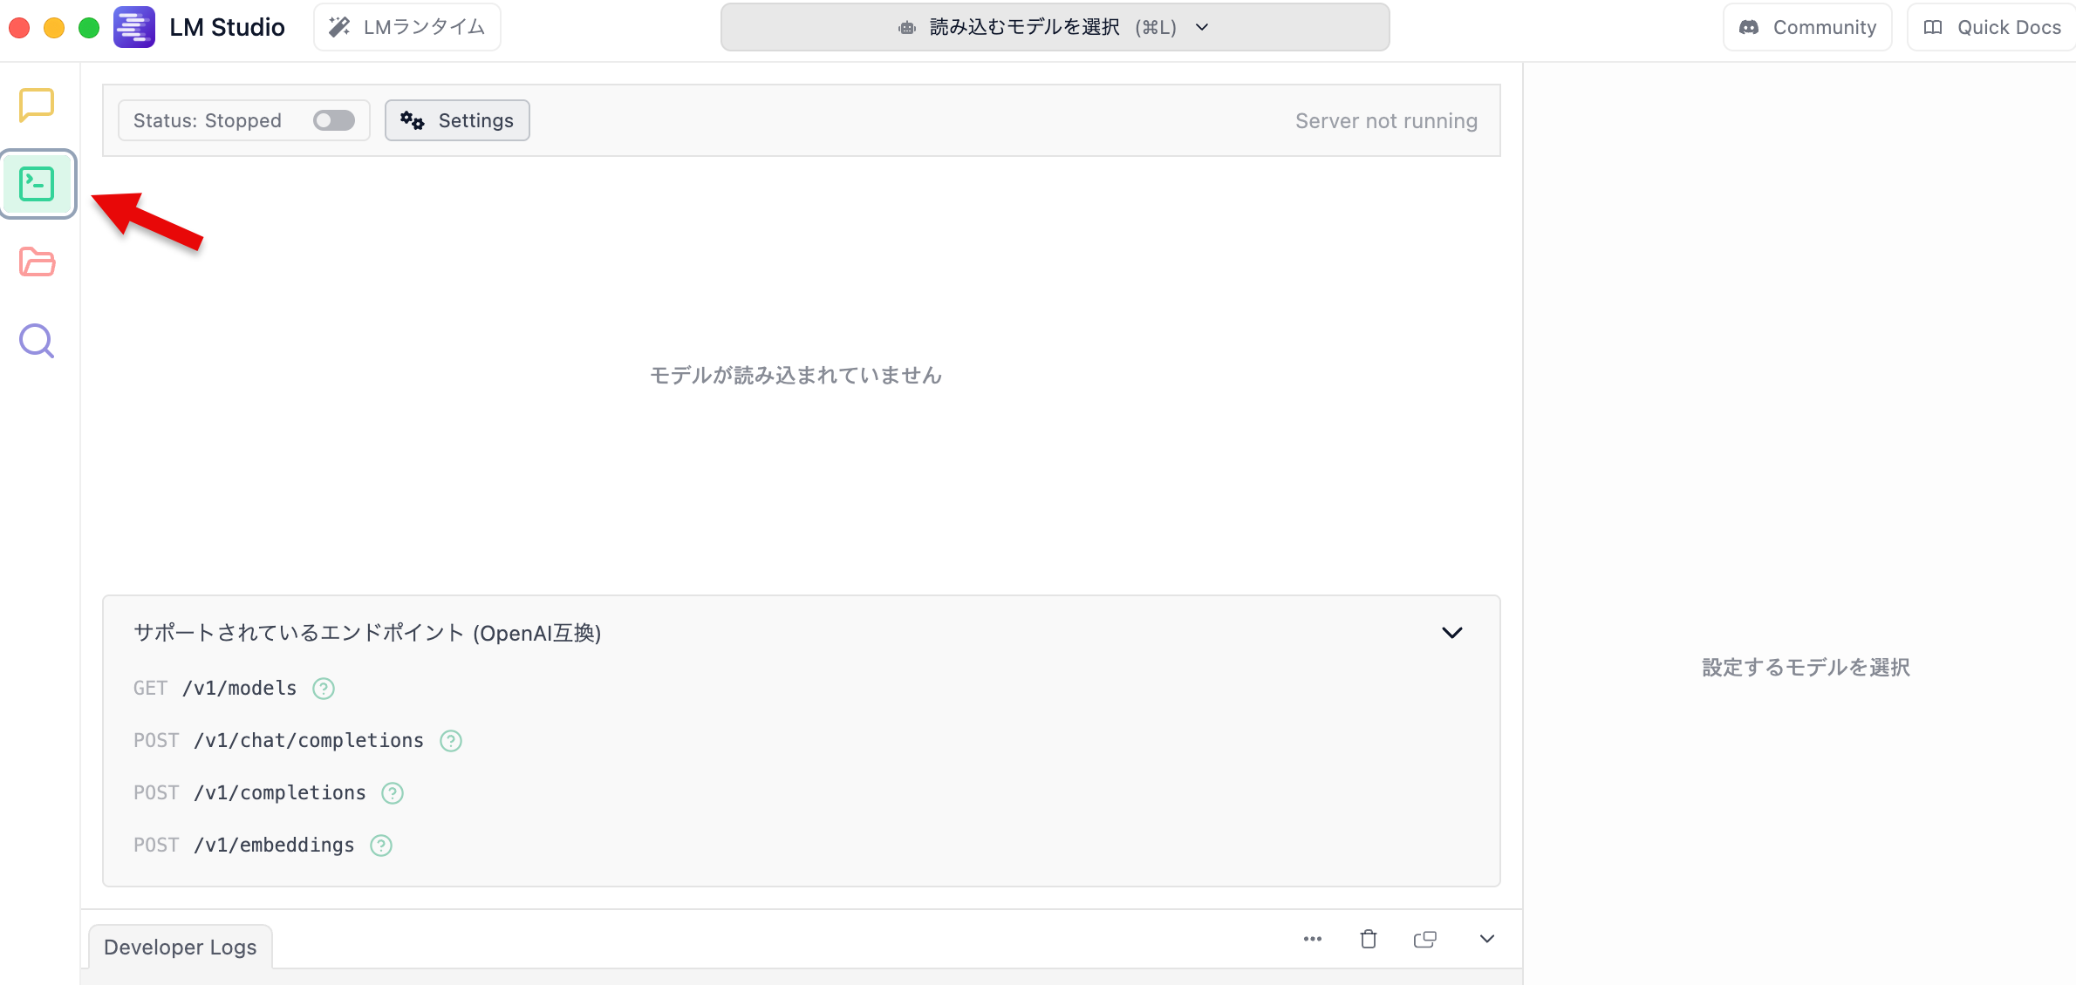2076x985 pixels.
Task: Click help icon next to /v1/models
Action: click(x=324, y=689)
